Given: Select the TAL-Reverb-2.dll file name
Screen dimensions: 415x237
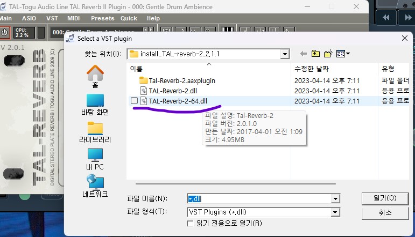Looking at the screenshot, I should coord(173,91).
